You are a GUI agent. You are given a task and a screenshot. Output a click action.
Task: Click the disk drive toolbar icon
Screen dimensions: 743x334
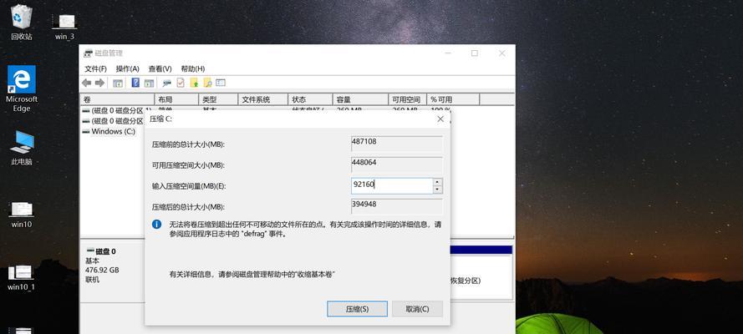166,83
